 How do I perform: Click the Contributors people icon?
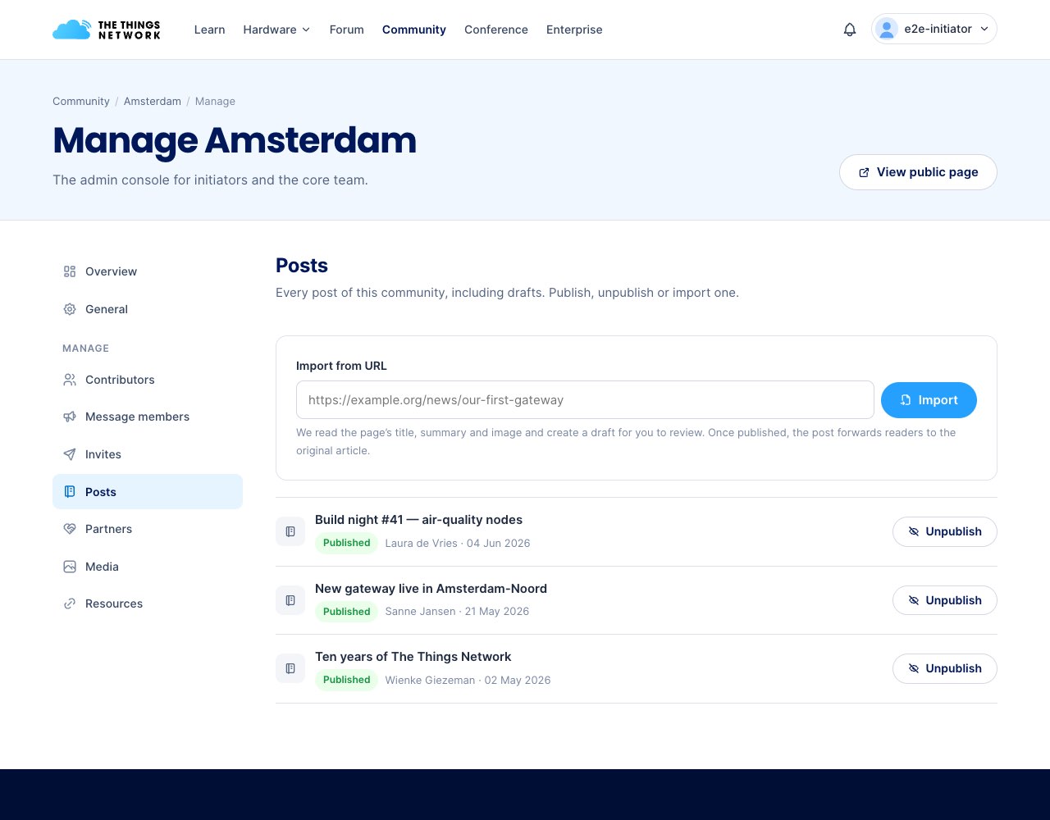click(70, 380)
